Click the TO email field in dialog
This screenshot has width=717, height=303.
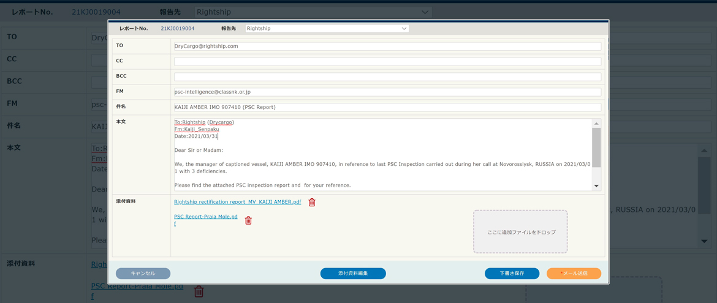tap(387, 46)
